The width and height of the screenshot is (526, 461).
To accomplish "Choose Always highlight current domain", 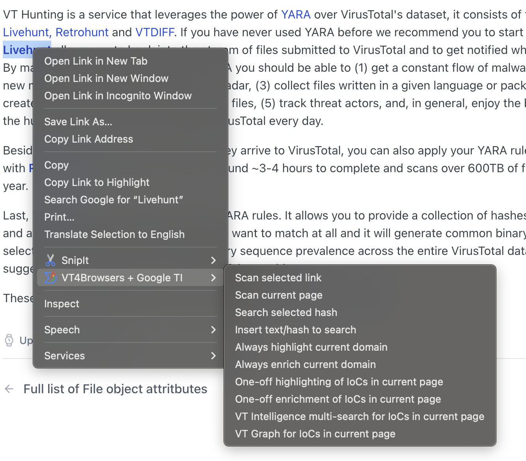I will [x=360, y=347].
